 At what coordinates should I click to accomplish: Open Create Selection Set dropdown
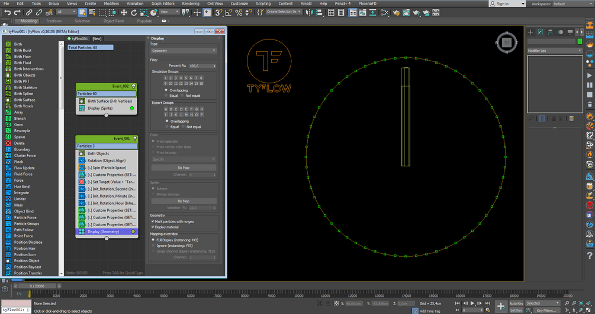pyautogui.click(x=284, y=12)
